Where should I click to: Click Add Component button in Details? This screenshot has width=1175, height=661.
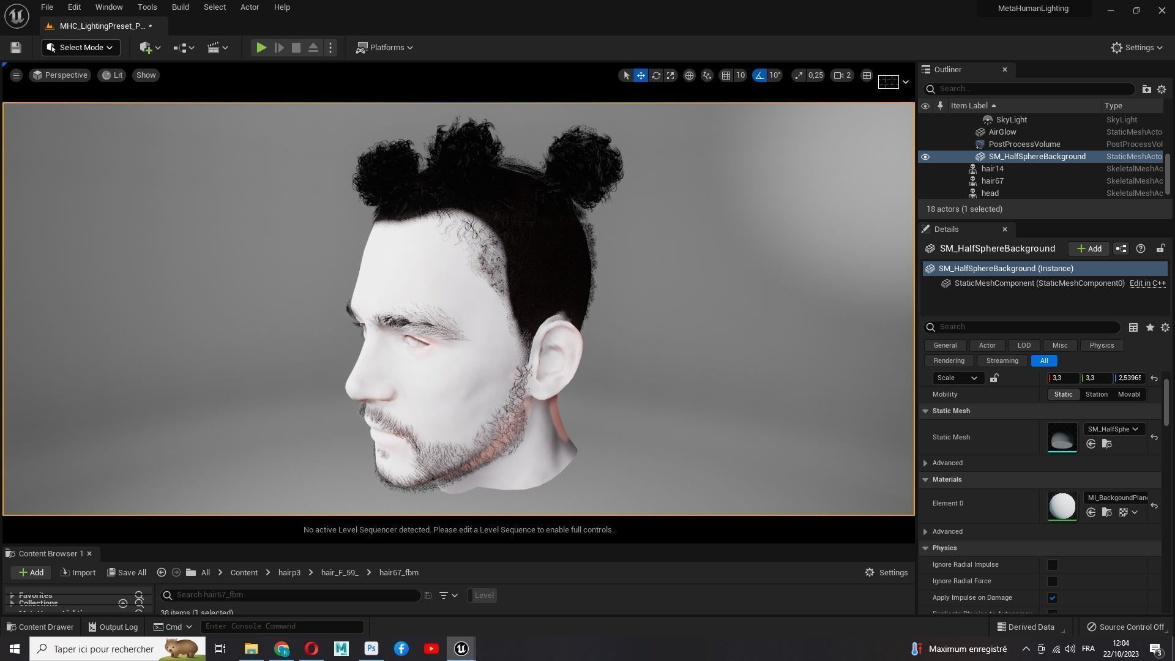click(1089, 248)
